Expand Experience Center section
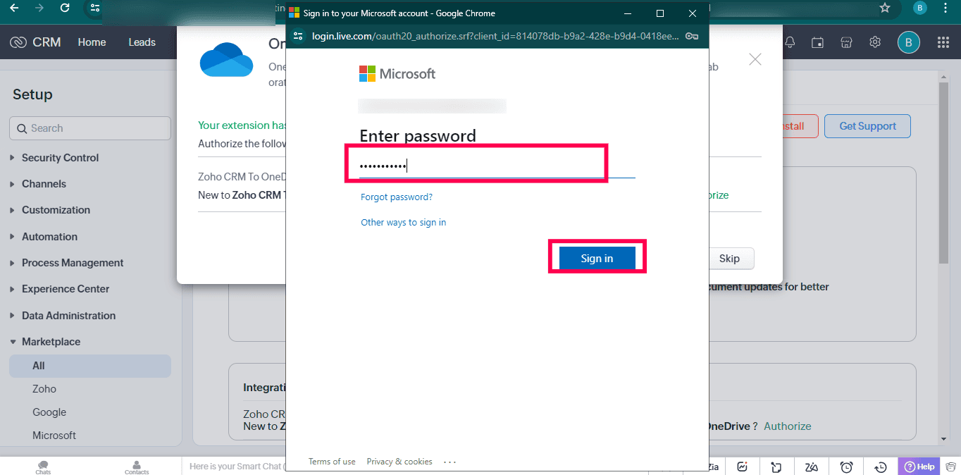Screen dimensions: 961x475 (66, 289)
